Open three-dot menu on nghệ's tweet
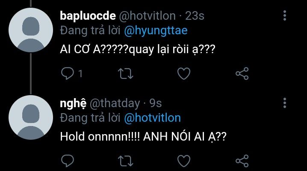This screenshot has width=307, height=171. [x=285, y=103]
